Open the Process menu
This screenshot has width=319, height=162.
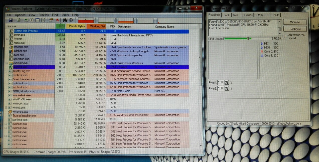44,15
